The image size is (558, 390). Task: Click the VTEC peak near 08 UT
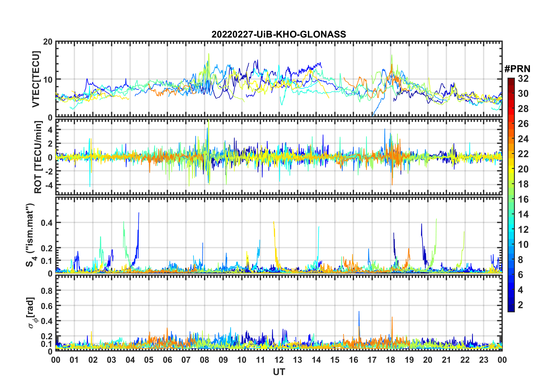tap(209, 54)
